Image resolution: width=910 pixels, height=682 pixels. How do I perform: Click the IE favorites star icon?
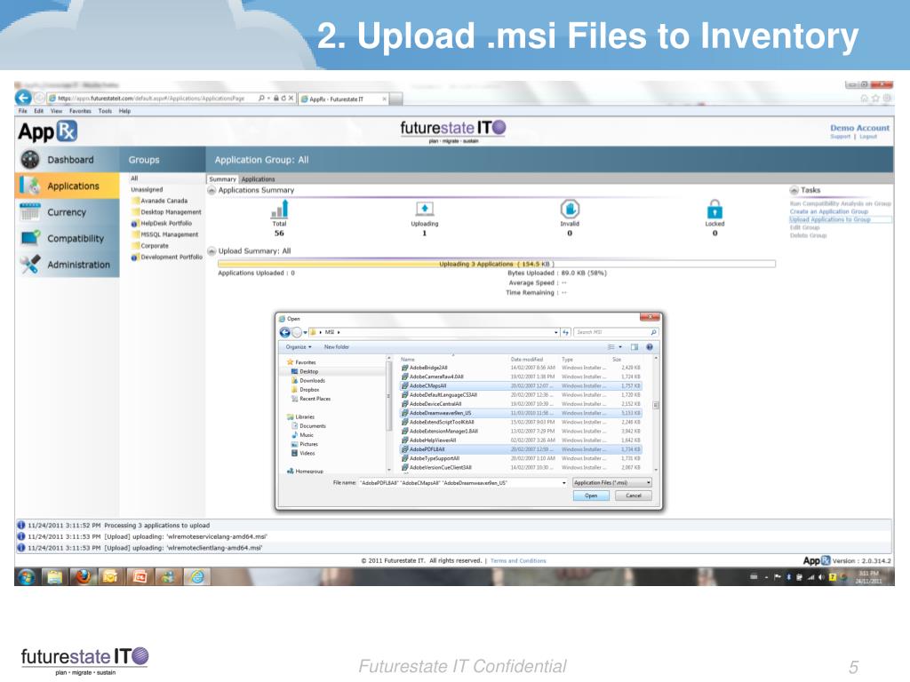[875, 99]
